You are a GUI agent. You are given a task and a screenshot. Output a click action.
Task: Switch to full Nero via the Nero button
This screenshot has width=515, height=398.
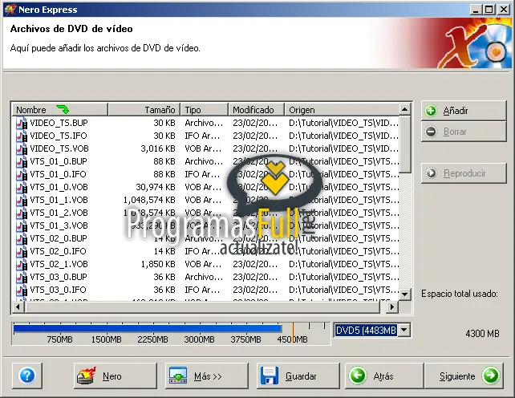coord(116,376)
